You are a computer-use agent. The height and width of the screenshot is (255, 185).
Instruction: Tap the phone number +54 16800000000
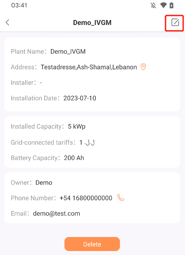tap(86, 198)
